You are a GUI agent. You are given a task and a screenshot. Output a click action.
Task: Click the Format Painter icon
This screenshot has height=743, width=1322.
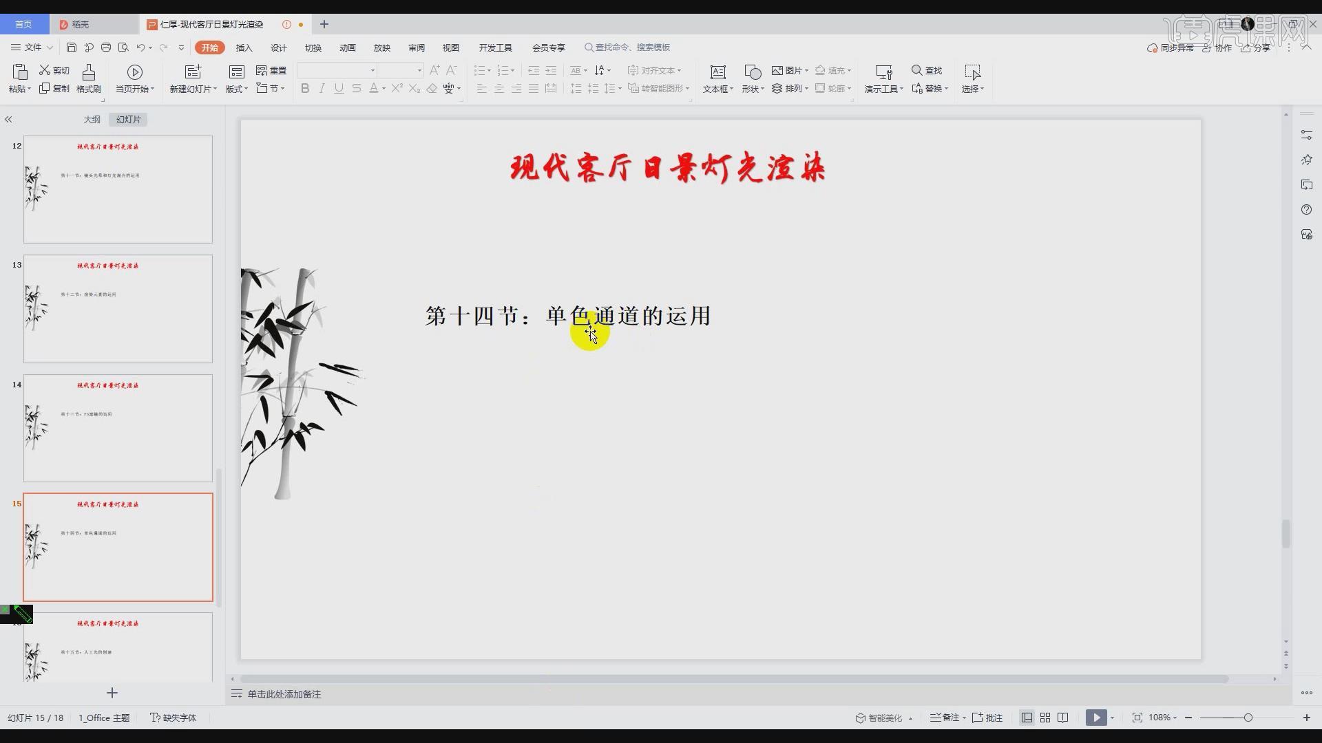pos(88,72)
